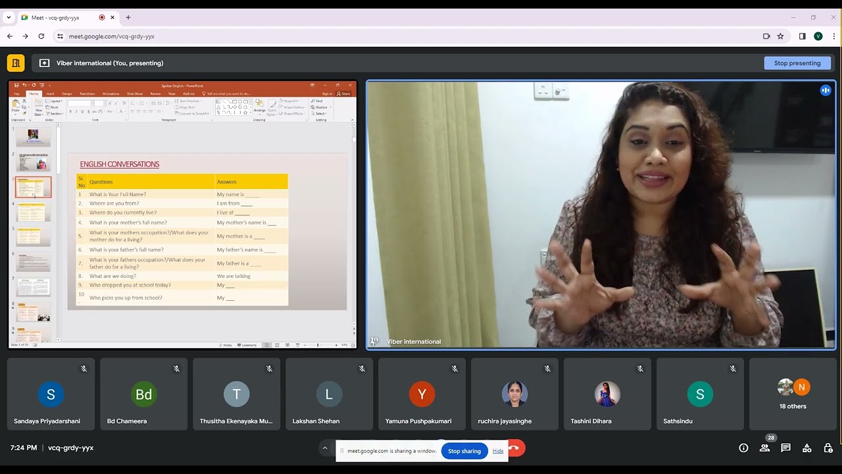Toggle Comments pane in PowerPoint status bar

tap(247, 345)
